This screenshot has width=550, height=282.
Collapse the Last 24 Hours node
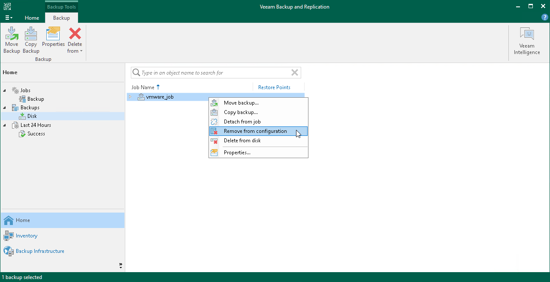(x=4, y=125)
